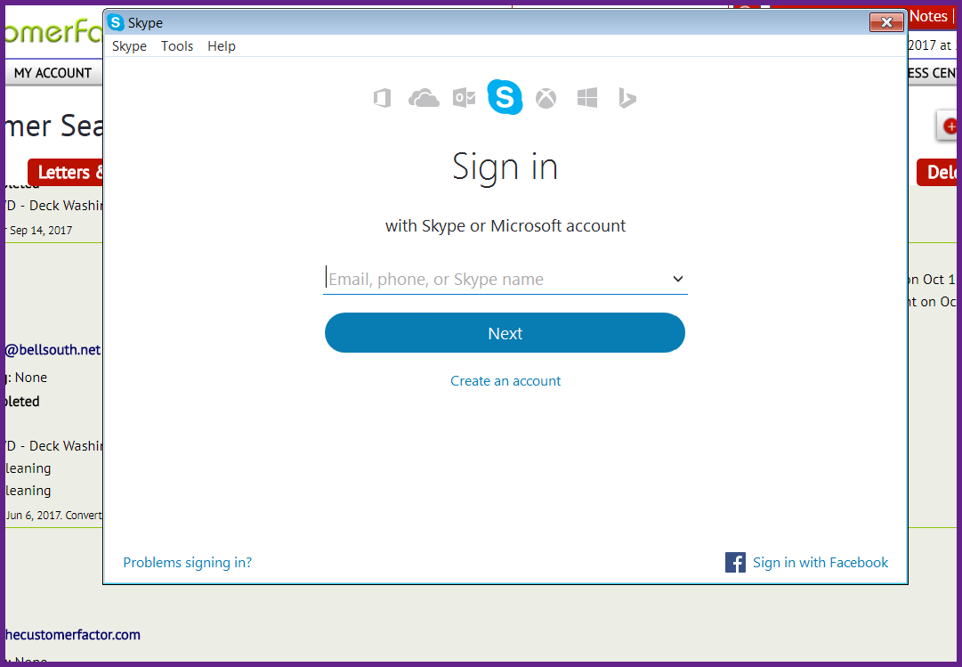Click the Xbox icon in the services row
Image resolution: width=962 pixels, height=667 pixels.
pyautogui.click(x=546, y=98)
